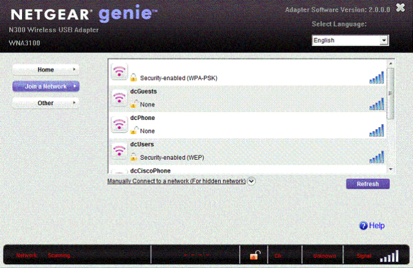Open Manually Connect to a network link
Screen dimensions: 413x268
click(x=176, y=181)
